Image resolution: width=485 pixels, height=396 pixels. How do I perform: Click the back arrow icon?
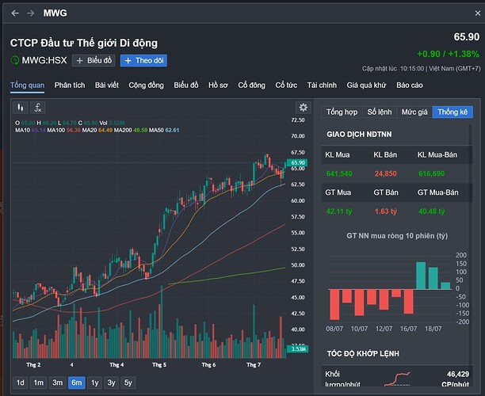15,13
